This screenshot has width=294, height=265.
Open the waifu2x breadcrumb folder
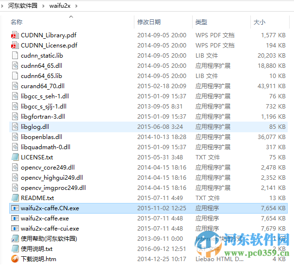coord(60,6)
